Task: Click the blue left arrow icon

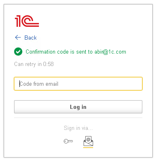Action: pyautogui.click(x=18, y=38)
